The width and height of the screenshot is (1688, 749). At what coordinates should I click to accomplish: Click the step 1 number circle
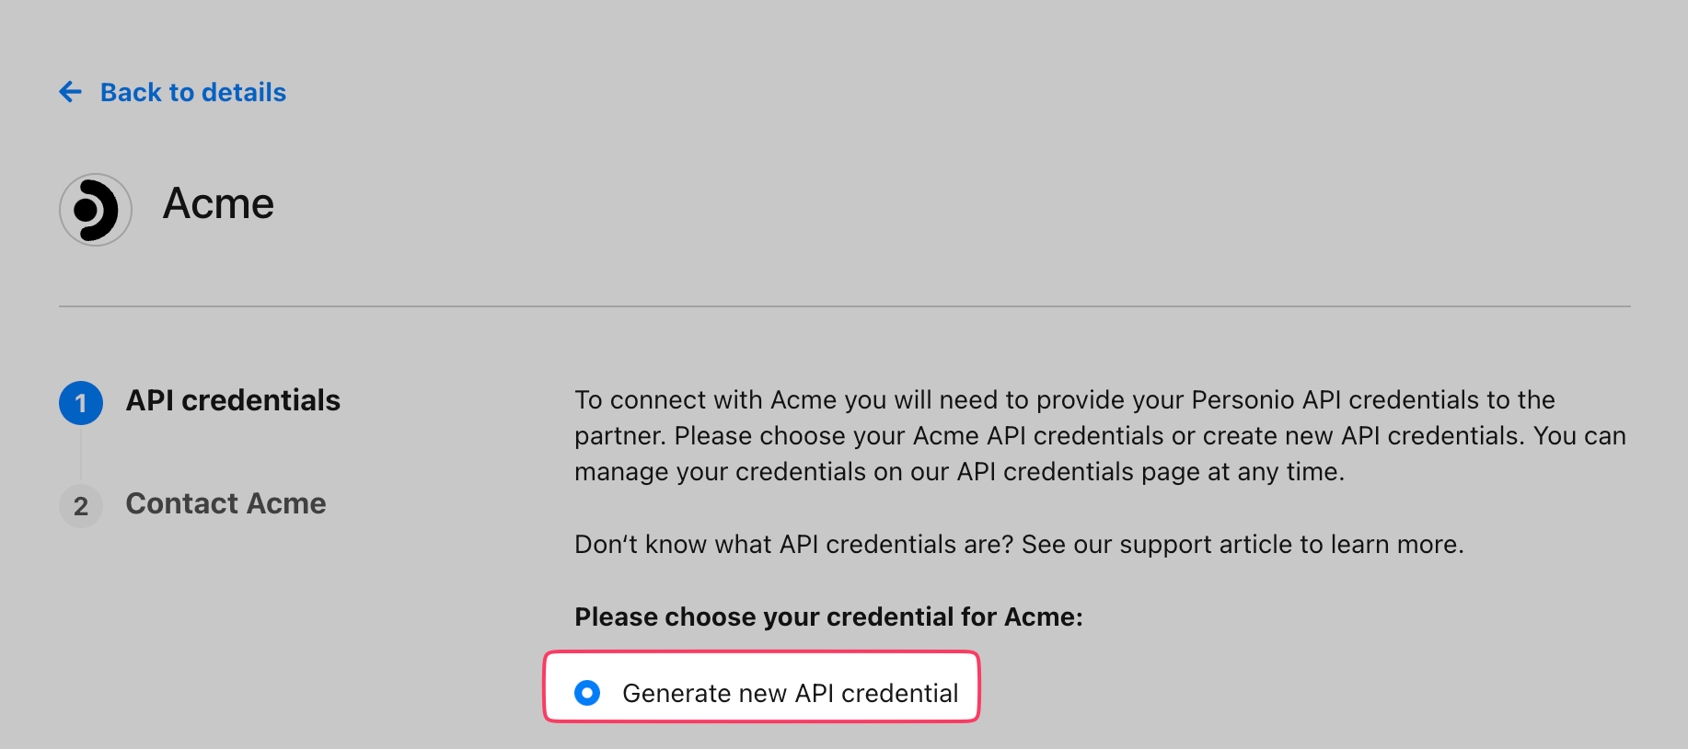point(81,403)
